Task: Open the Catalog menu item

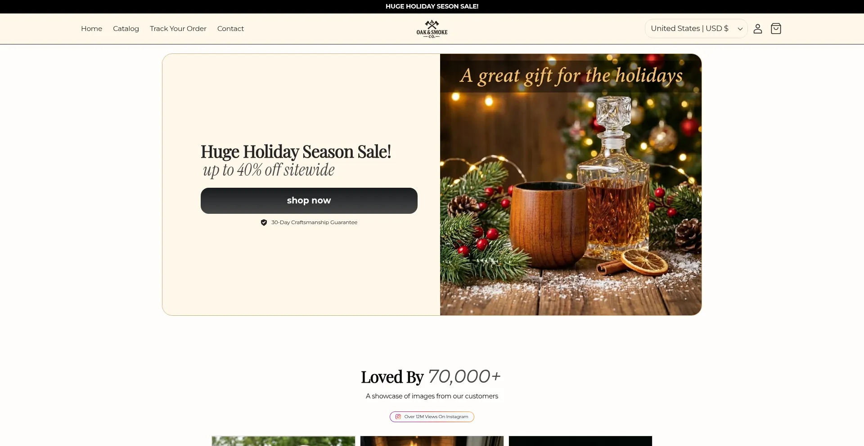Action: (126, 29)
